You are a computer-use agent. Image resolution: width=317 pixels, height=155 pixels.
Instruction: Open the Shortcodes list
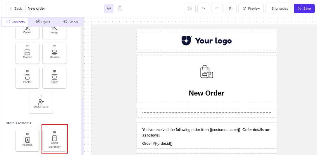coord(279,8)
